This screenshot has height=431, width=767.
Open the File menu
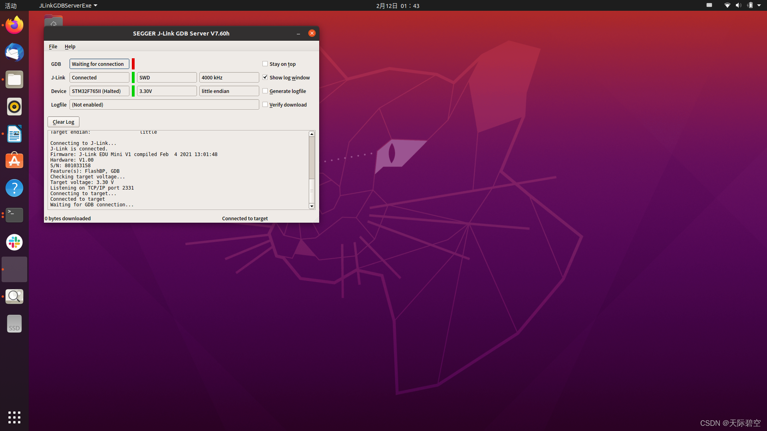click(x=53, y=47)
